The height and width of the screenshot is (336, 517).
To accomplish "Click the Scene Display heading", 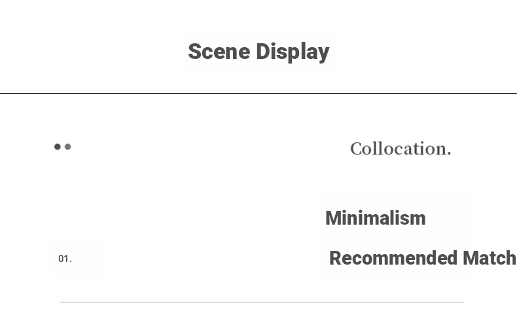I will [259, 52].
